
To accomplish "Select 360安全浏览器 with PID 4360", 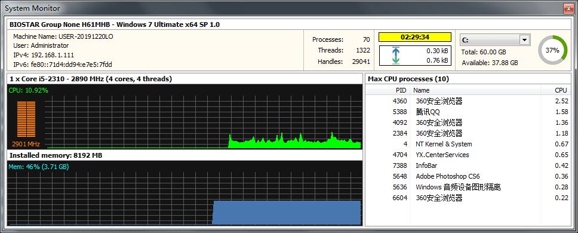I will (x=468, y=101).
